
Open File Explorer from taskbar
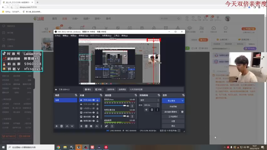(x=65, y=147)
